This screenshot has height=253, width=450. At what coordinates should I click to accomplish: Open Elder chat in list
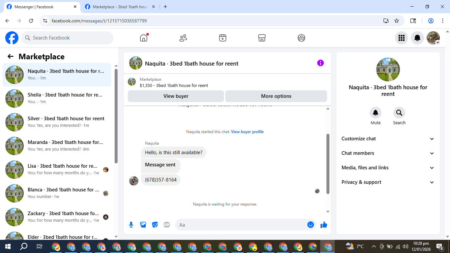57,235
